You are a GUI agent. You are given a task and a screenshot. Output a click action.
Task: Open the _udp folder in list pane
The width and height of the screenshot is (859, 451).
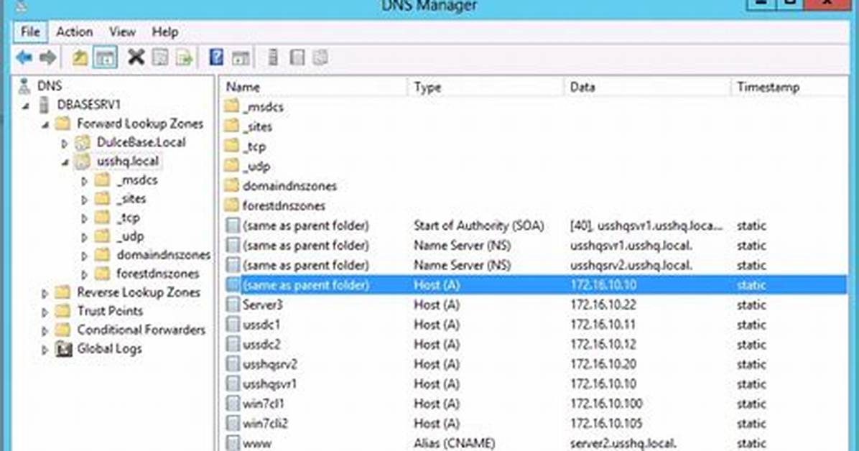pyautogui.click(x=256, y=166)
